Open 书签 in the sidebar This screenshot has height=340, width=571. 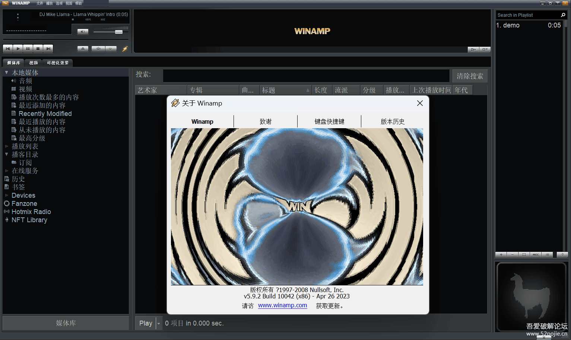point(18,187)
